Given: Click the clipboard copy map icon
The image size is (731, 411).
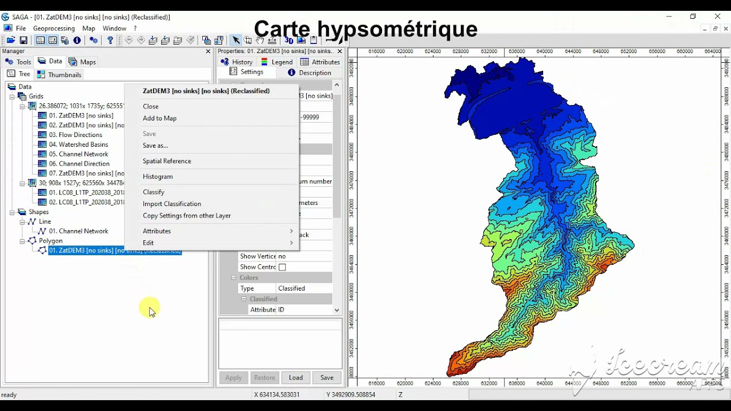Looking at the screenshot, I should click(x=314, y=40).
